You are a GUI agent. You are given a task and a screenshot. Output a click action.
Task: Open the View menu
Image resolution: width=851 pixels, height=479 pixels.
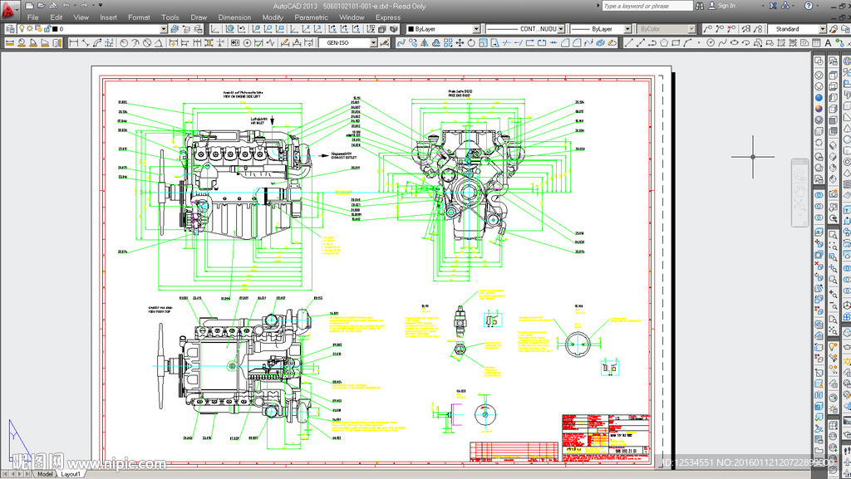click(x=81, y=17)
